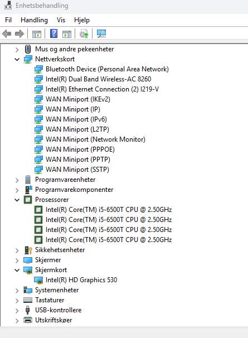
Task: Open the Handling menu
Action: click(34, 20)
